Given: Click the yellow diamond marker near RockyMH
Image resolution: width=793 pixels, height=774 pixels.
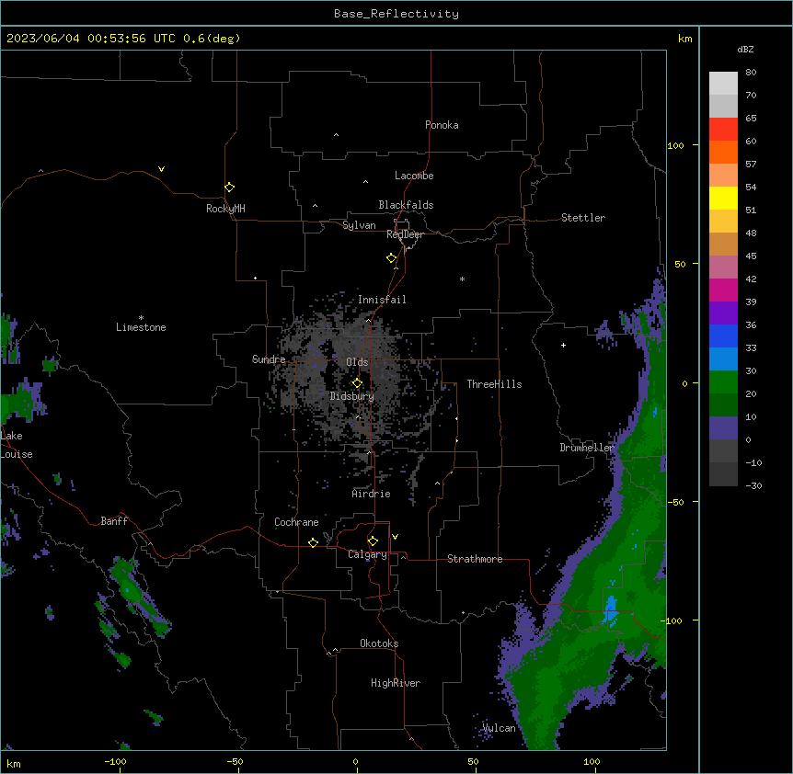Looking at the screenshot, I should 230,188.
